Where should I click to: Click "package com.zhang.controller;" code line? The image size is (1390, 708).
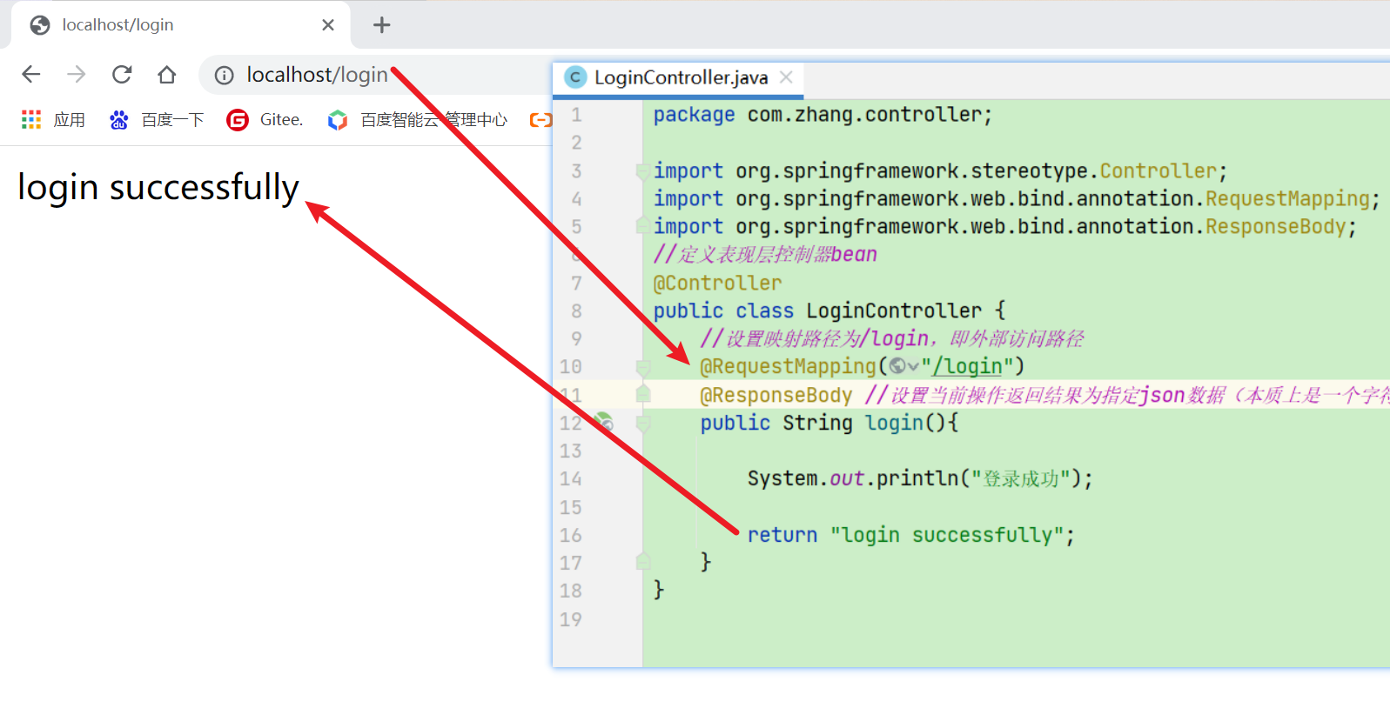(823, 115)
